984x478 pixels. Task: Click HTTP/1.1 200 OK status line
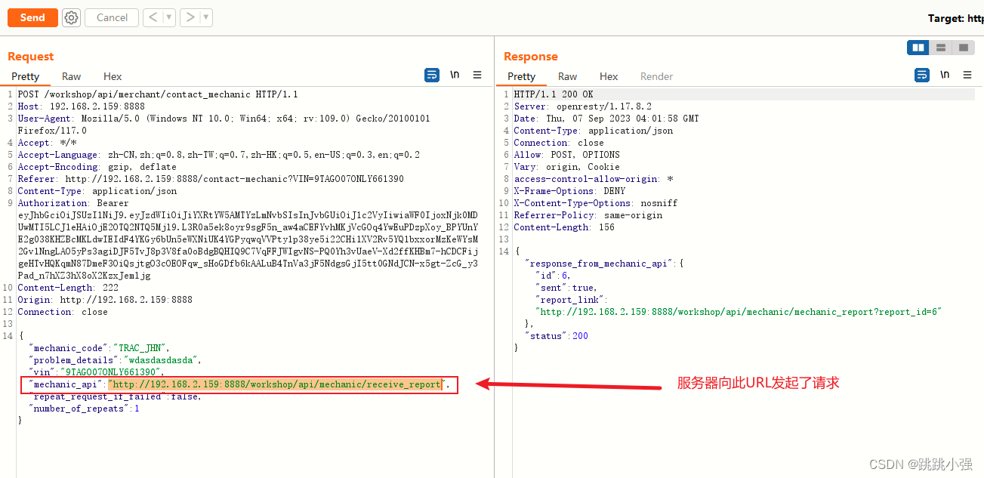click(x=554, y=94)
